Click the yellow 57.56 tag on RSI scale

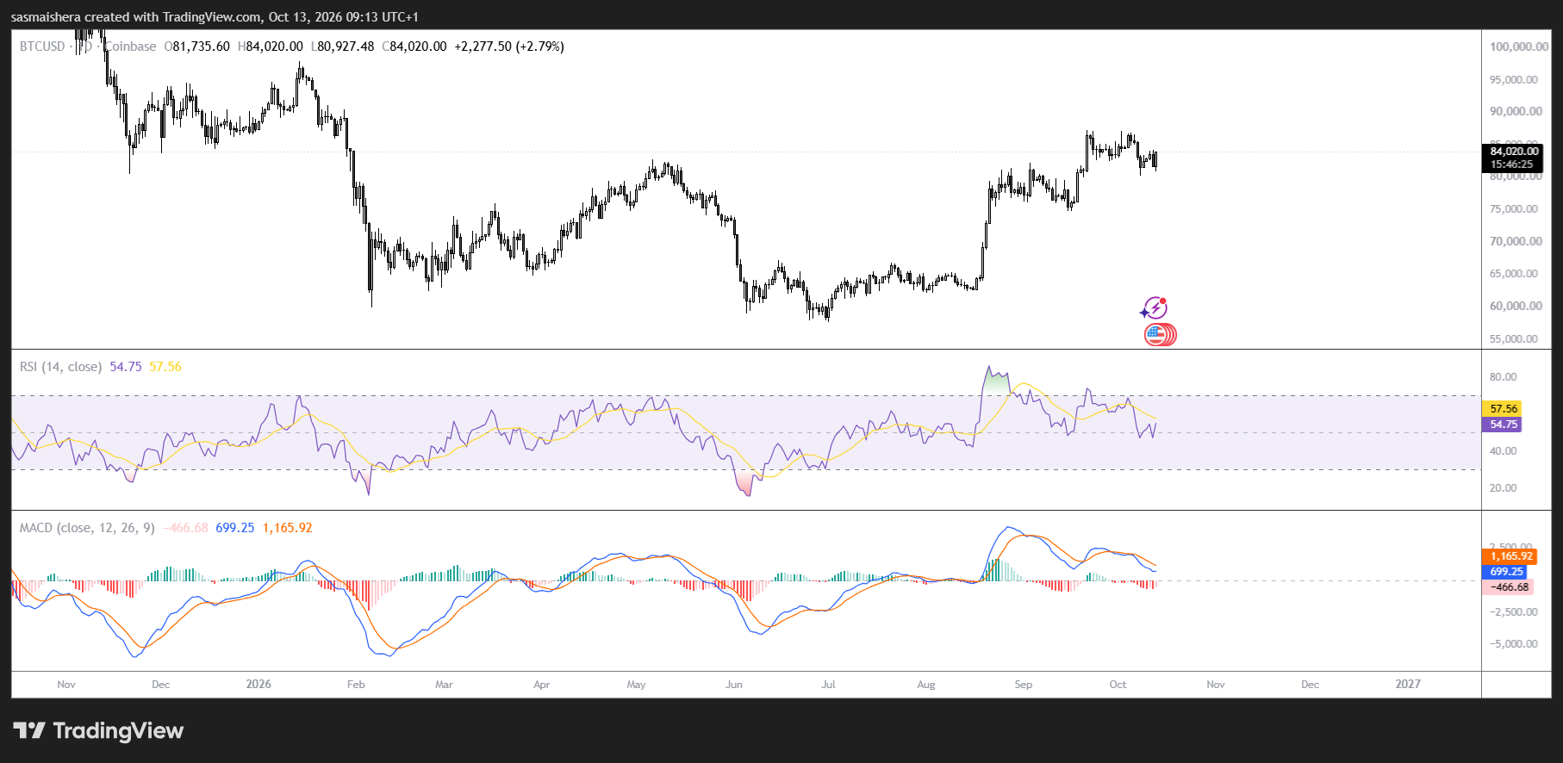pos(1502,409)
